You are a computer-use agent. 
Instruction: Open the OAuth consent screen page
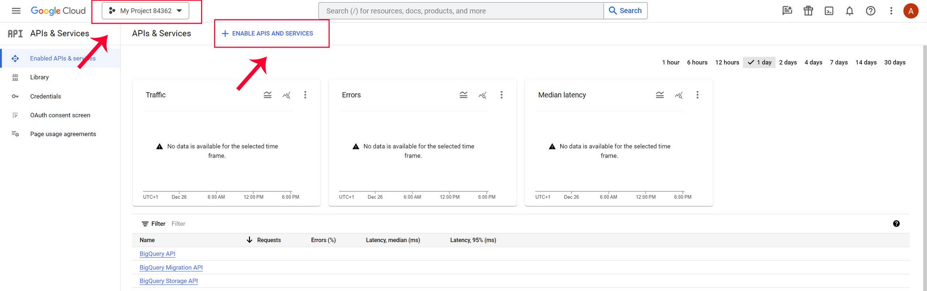coord(60,115)
